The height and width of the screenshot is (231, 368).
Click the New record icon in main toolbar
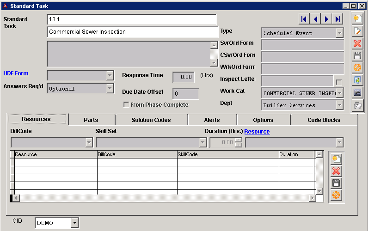point(357,19)
